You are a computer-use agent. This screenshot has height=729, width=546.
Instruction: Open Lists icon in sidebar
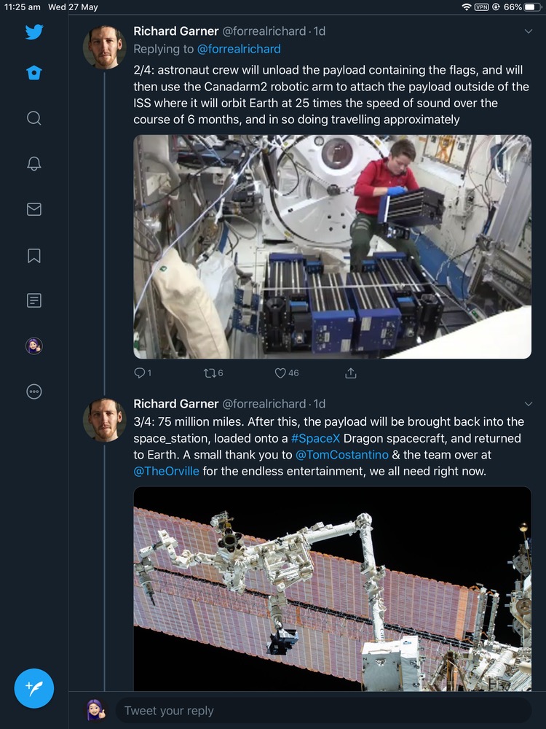[33, 300]
